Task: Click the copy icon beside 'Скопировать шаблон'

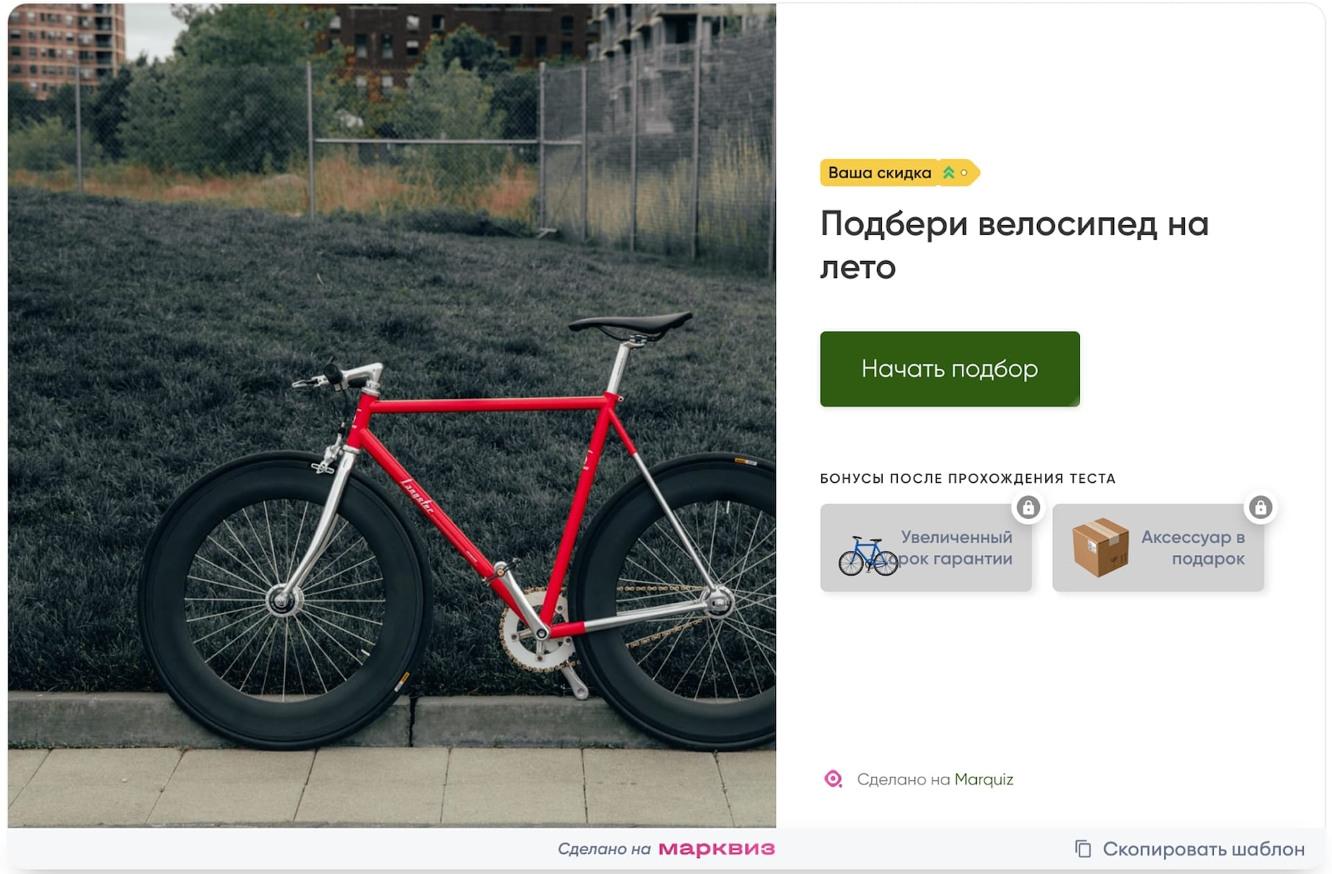Action: [x=1083, y=848]
